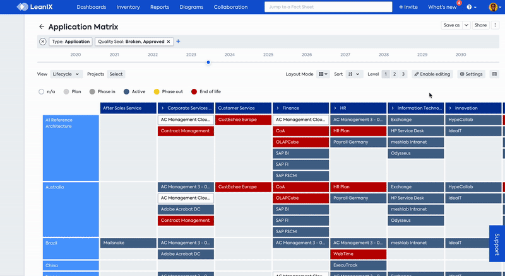Open ExecuTrack in the China row
The image size is (505, 276).
pos(358,265)
